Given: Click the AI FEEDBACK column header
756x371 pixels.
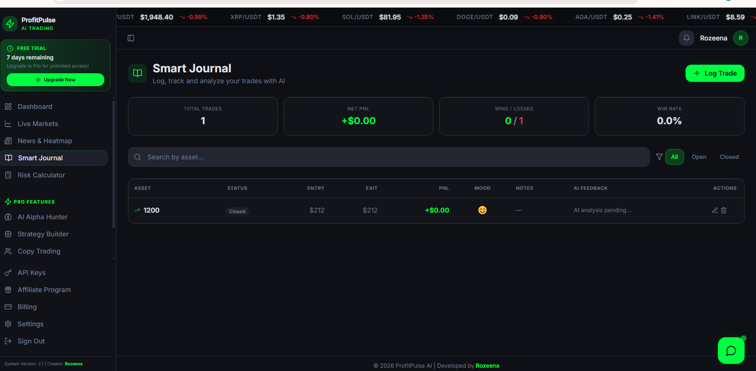Looking at the screenshot, I should tap(590, 188).
